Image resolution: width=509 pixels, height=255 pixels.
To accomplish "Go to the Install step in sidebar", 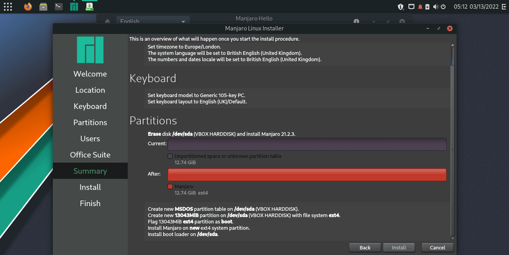I will click(x=90, y=187).
